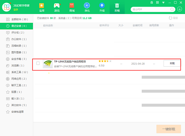Select the 卸载 uninstall tab

point(117,7)
